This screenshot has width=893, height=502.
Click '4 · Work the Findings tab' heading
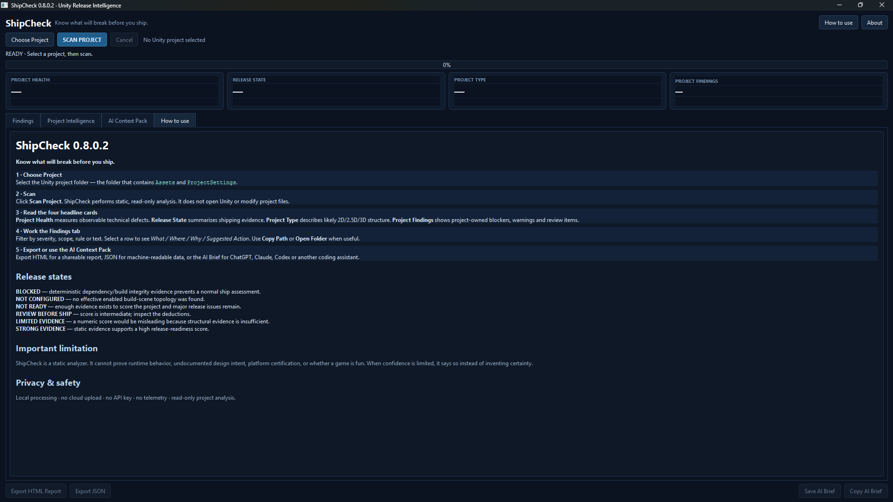[48, 231]
